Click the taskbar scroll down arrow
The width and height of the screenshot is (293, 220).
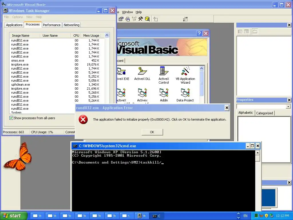click(238, 218)
